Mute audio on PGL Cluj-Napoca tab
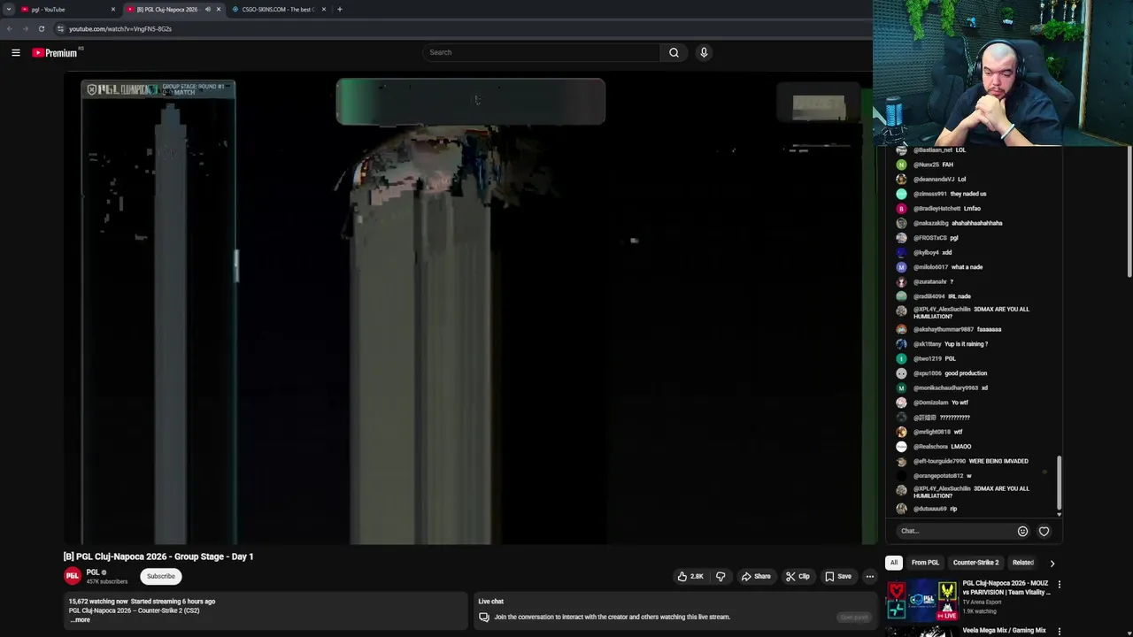The width and height of the screenshot is (1133, 637). pyautogui.click(x=208, y=9)
